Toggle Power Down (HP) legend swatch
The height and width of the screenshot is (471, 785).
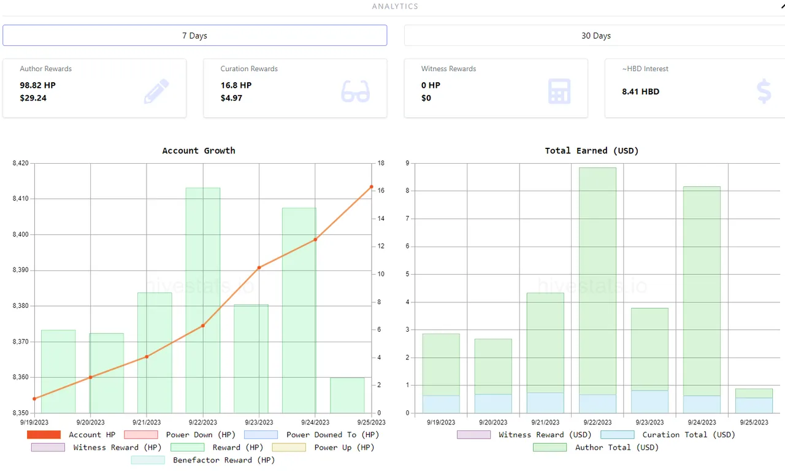coord(141,435)
